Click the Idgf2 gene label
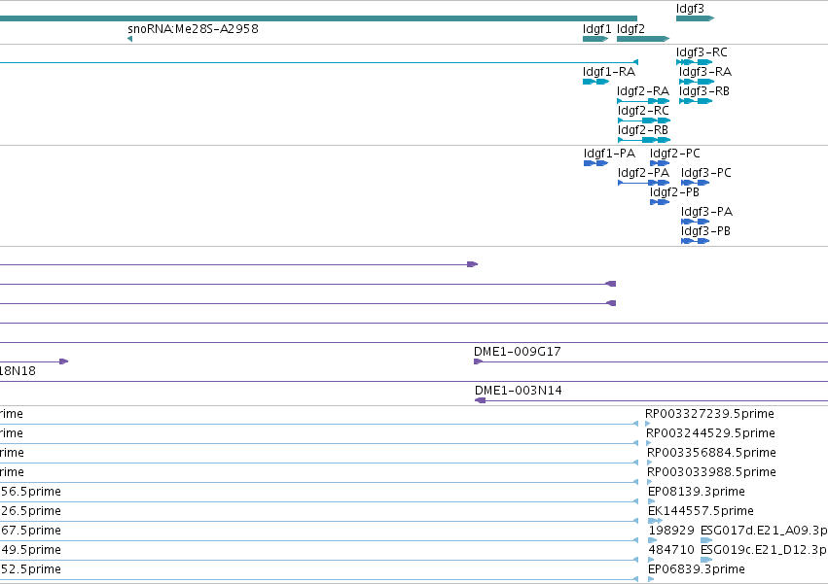This screenshot has height=584, width=828. click(631, 29)
